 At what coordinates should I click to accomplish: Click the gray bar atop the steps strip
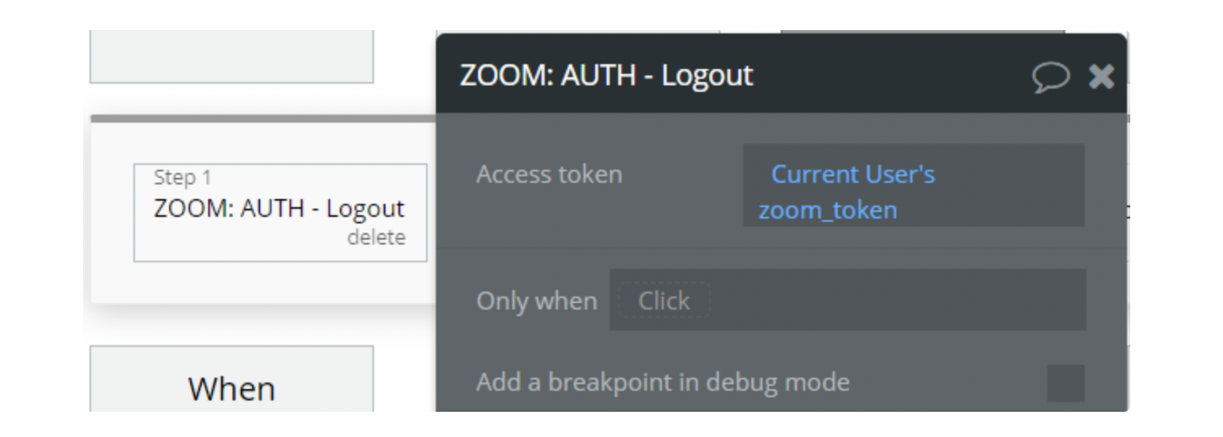click(x=263, y=119)
